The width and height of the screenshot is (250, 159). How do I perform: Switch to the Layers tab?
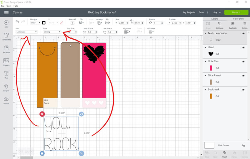pos(214,19)
